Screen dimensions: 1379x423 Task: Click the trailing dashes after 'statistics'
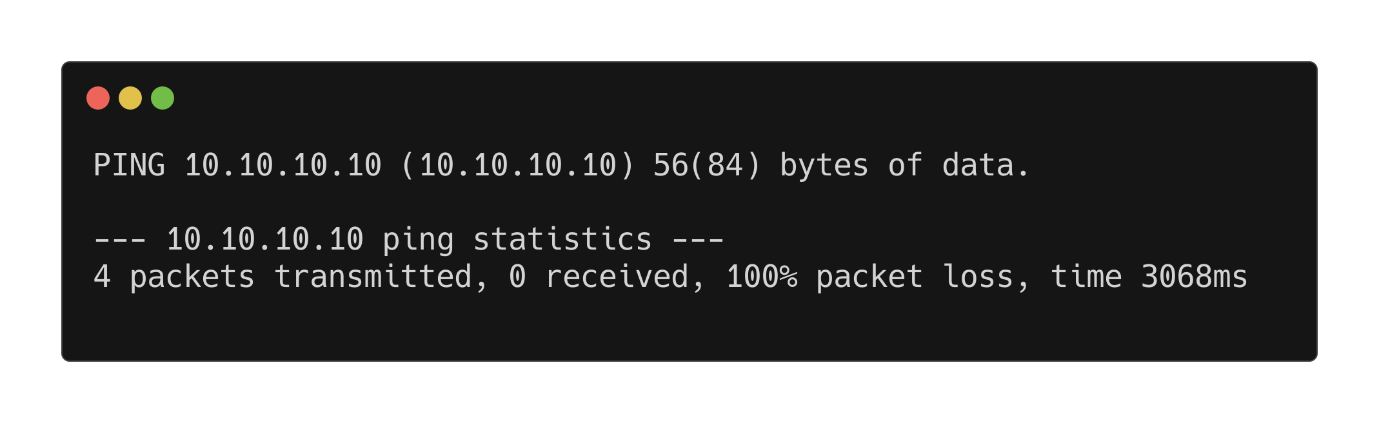pyautogui.click(x=698, y=239)
